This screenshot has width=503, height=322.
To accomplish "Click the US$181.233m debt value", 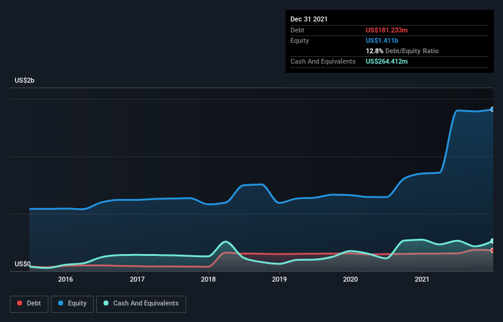I will [x=387, y=30].
